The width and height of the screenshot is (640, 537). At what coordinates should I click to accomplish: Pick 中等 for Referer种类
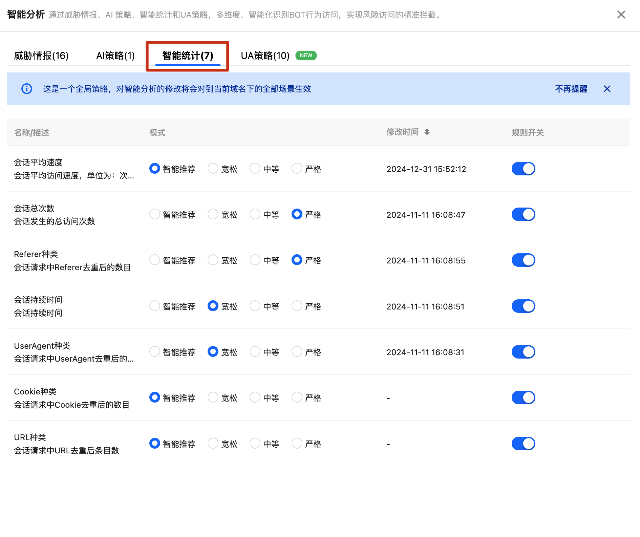tap(255, 260)
